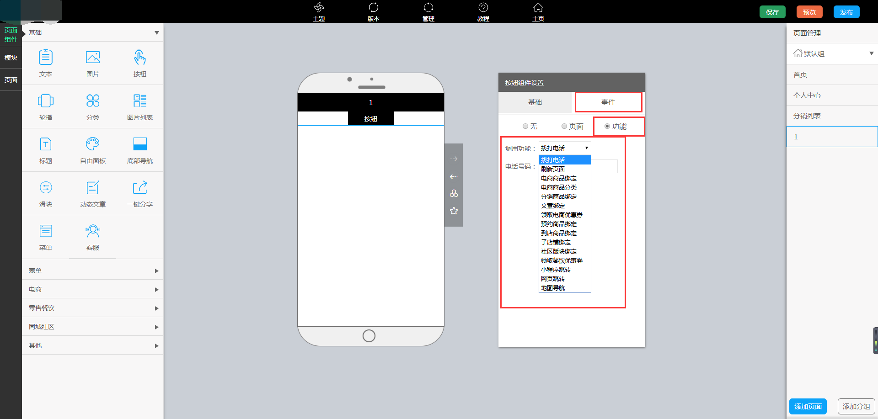Viewport: 878px width, 419px height.
Task: Select the 自由面板 palette component icon
Action: (x=93, y=144)
